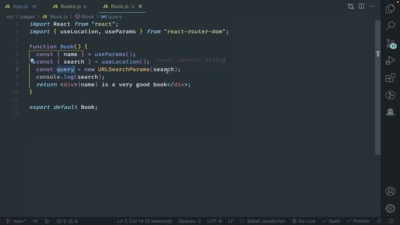Open the Accounts icon
The height and width of the screenshot is (225, 400).
coord(390,191)
